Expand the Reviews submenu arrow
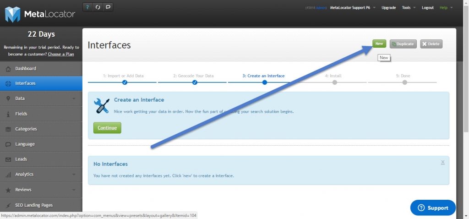Image resolution: width=469 pixels, height=219 pixels. point(74,190)
